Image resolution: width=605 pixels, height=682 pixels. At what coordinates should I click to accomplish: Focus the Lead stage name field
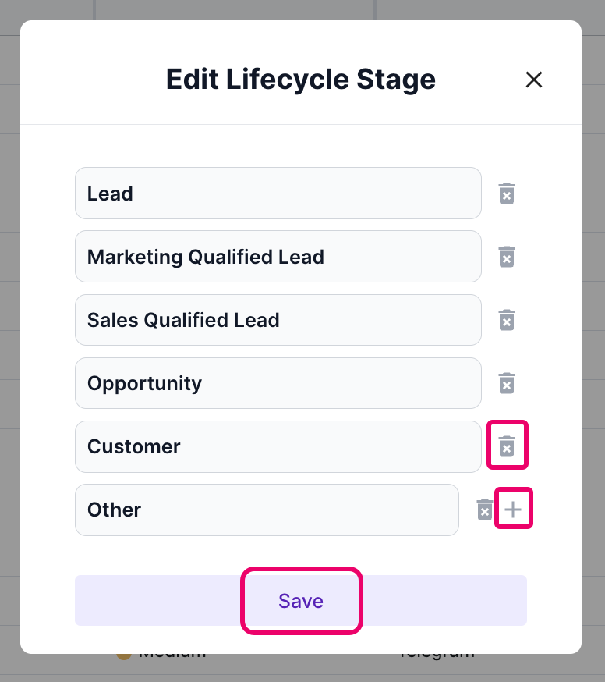coord(278,193)
